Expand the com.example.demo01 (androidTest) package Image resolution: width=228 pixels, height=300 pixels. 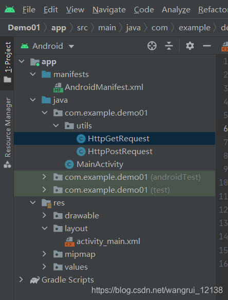point(44,177)
